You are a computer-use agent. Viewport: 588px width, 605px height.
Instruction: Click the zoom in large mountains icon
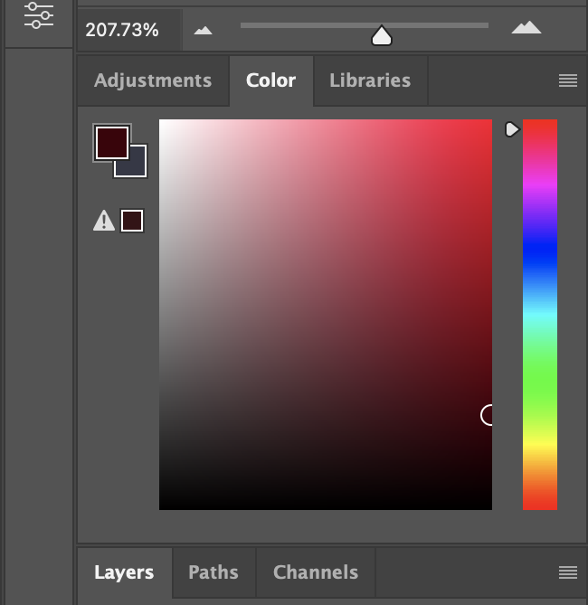pyautogui.click(x=526, y=28)
